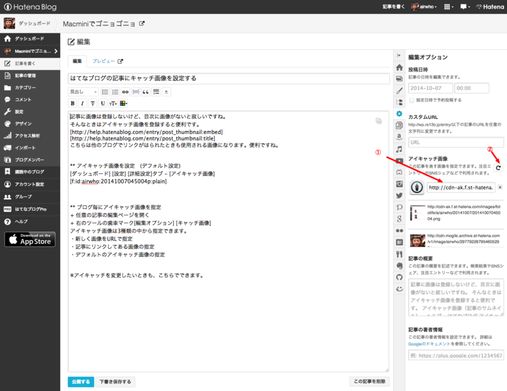Click the custom URL input field

coord(456,142)
